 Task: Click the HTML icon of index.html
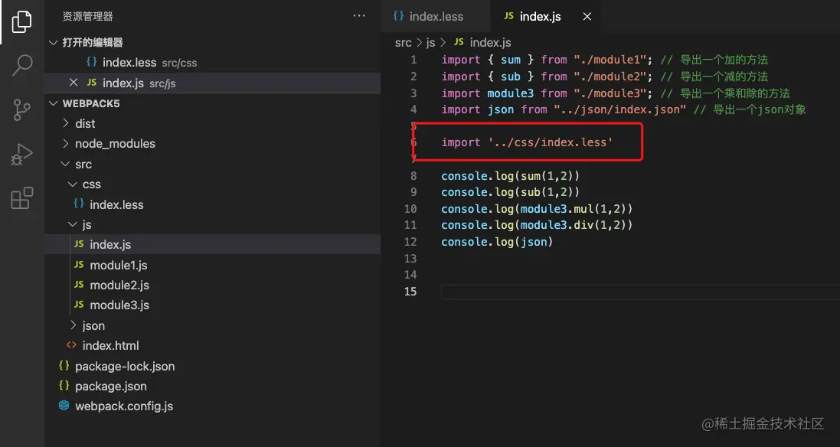click(71, 344)
